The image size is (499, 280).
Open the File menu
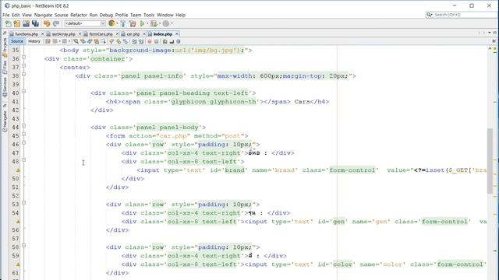coord(6,15)
